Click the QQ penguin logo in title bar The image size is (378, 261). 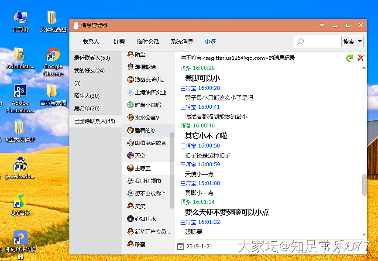click(x=76, y=25)
